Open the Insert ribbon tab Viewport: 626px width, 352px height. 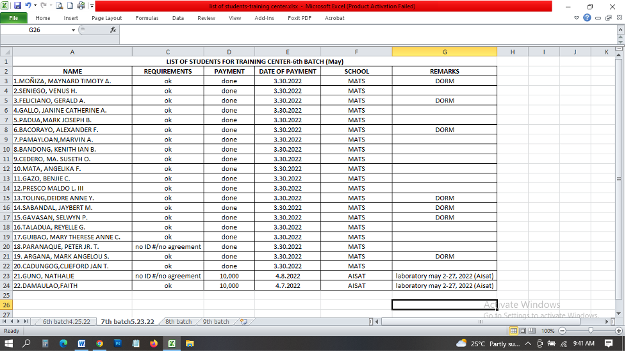click(x=70, y=18)
